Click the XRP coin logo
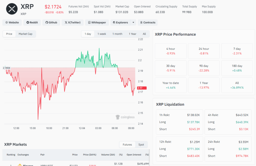The height and width of the screenshot is (166, 256). pos(12,9)
